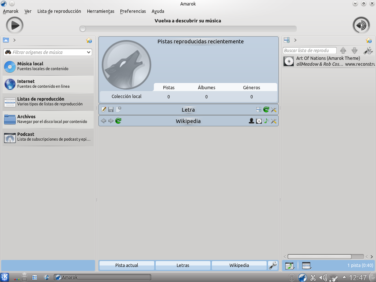The image size is (376, 282).
Task: Select Art Of Nations track in playlist
Action: pos(329,61)
